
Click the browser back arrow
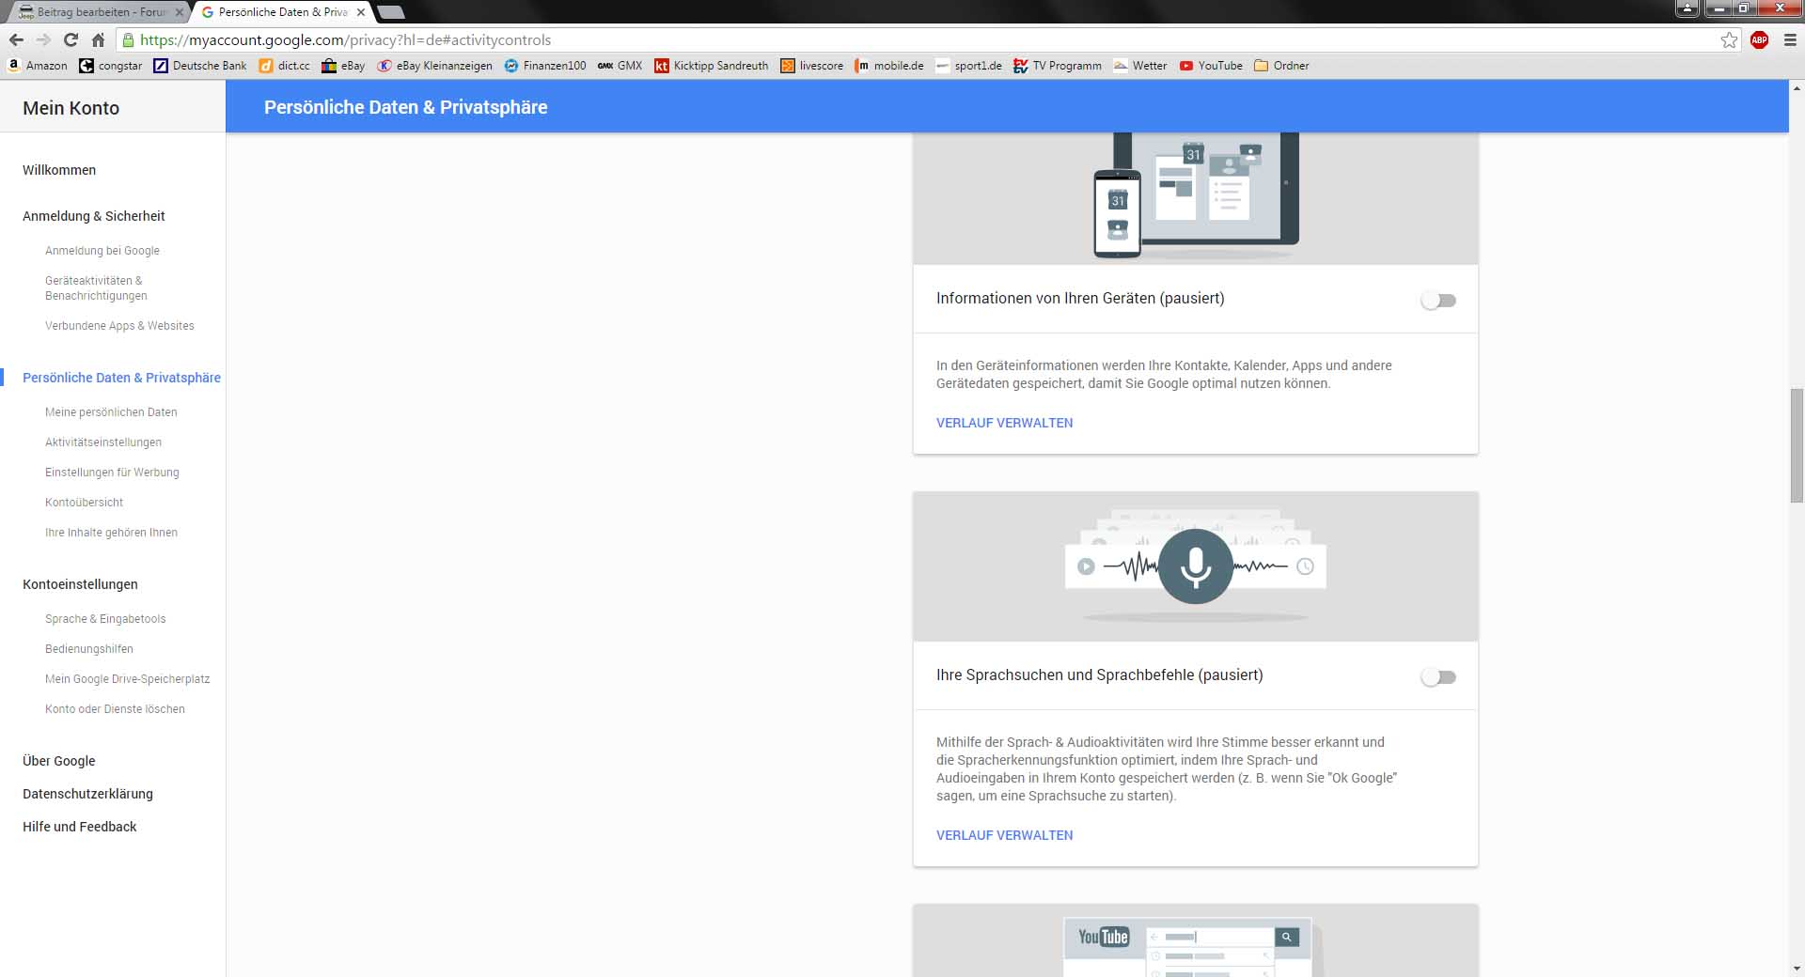tap(16, 39)
